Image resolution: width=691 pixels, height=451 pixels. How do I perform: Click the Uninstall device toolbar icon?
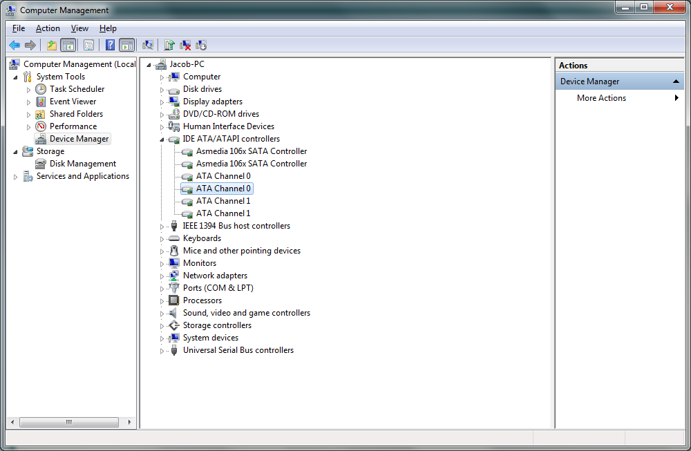185,45
